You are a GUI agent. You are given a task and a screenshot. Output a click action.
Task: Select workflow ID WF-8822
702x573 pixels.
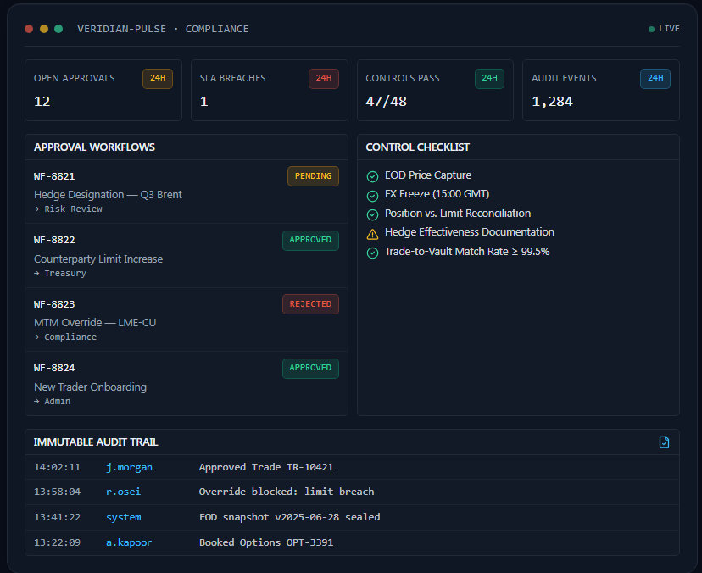tap(54, 241)
